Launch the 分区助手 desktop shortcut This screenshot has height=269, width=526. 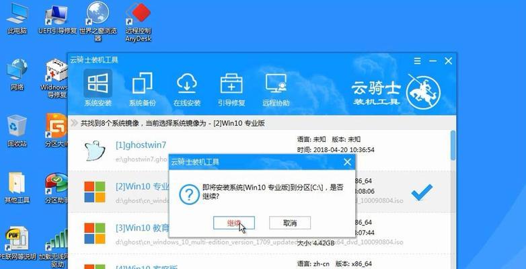(57, 188)
